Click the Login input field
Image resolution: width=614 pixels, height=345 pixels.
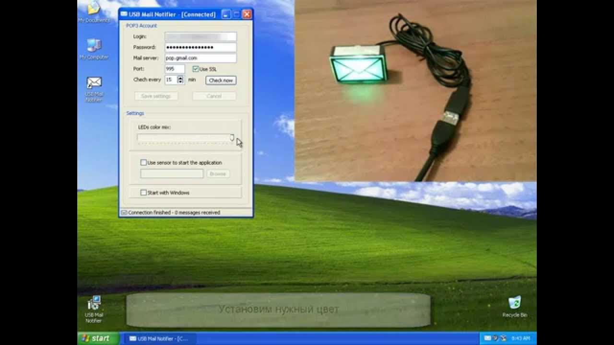click(x=201, y=37)
